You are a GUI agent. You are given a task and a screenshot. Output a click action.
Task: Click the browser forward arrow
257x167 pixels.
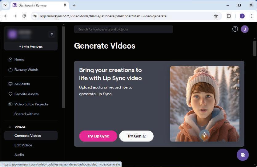(x=15, y=16)
